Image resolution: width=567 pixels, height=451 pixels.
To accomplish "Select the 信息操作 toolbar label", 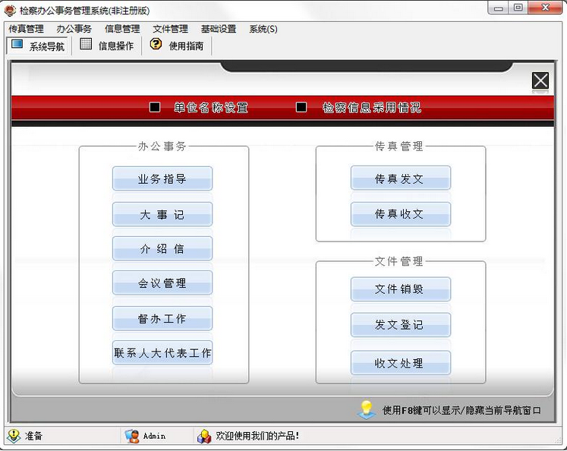I will 116,46.
